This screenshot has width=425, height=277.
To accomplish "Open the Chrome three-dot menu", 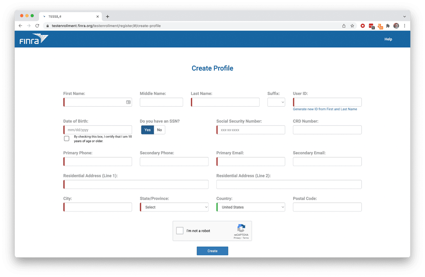I will [x=404, y=26].
